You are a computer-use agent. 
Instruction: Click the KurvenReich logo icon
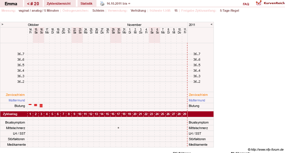(x=259, y=3)
